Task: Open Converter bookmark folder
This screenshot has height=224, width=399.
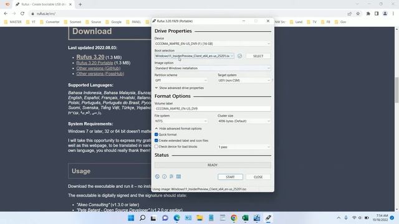Action: [50, 22]
